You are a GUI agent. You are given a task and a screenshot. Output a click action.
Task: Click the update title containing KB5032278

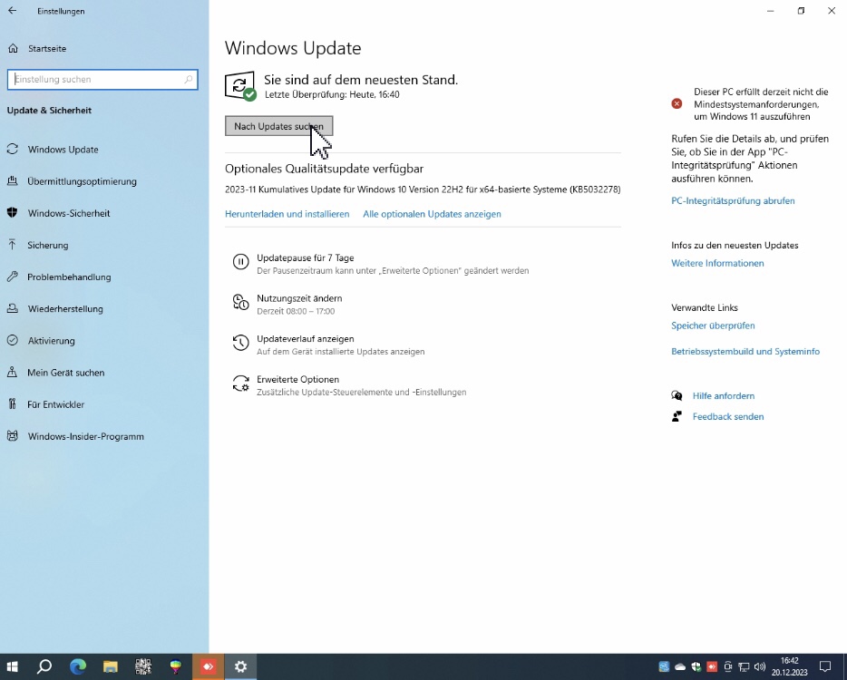(x=423, y=189)
